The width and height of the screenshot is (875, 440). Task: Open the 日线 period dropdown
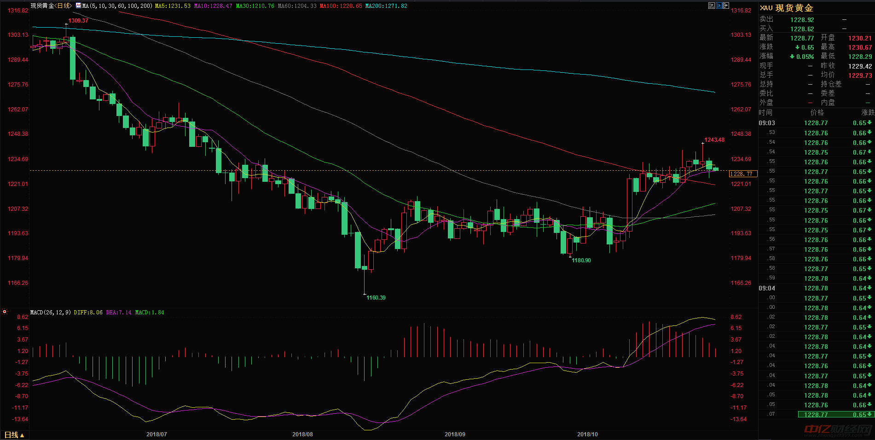point(14,435)
